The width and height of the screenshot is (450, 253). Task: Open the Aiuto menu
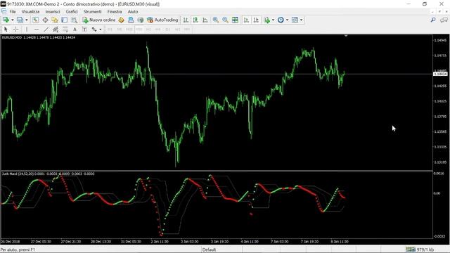pyautogui.click(x=133, y=11)
